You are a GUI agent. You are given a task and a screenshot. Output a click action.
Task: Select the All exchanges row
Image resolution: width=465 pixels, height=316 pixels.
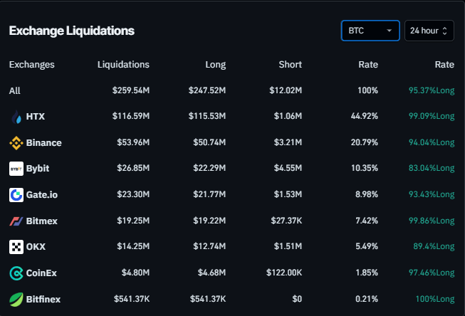[x=15, y=90]
